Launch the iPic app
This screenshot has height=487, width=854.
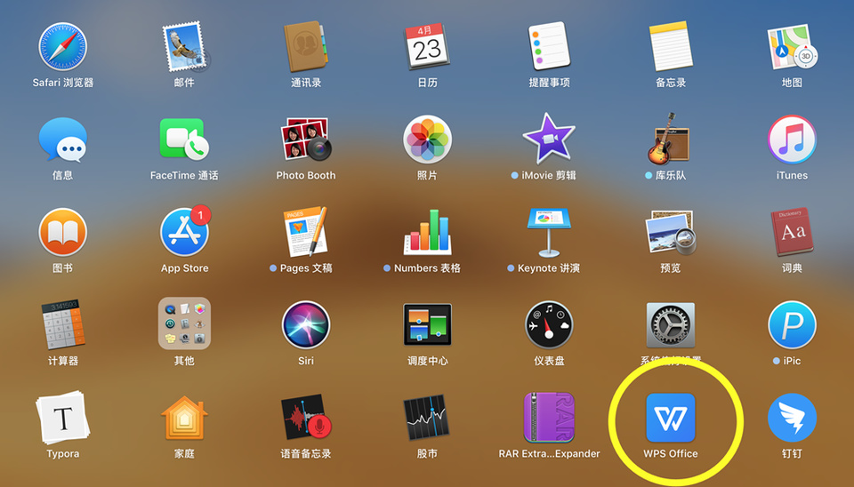point(792,325)
